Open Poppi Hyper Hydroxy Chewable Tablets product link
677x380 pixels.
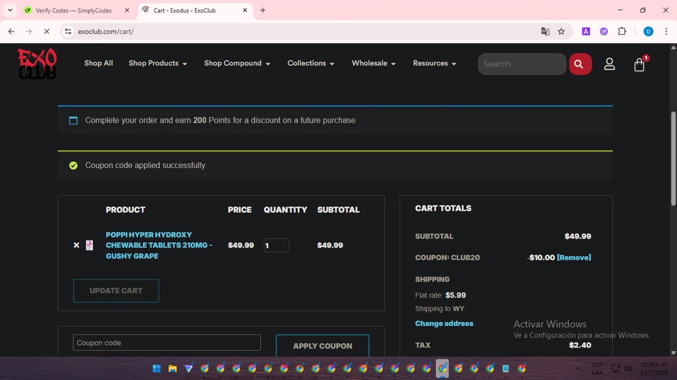point(159,245)
